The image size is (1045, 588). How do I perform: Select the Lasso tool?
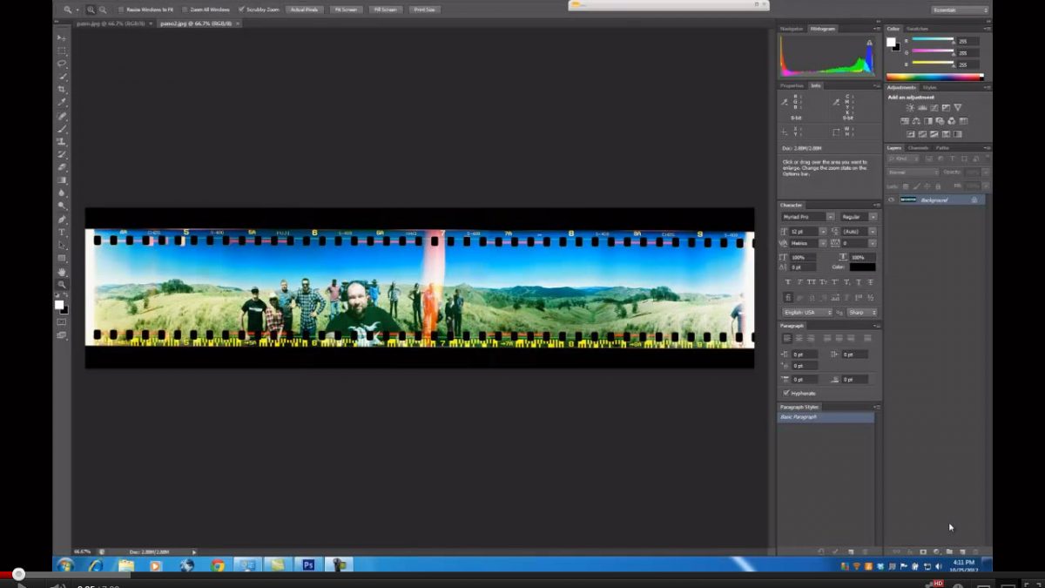point(62,64)
